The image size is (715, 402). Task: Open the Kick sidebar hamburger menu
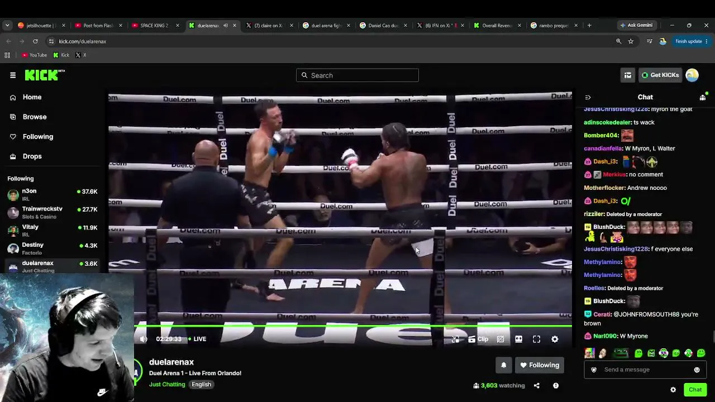(13, 75)
